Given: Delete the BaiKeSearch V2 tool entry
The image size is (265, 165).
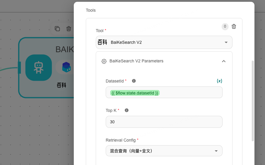Looking at the screenshot, I should [234, 26].
